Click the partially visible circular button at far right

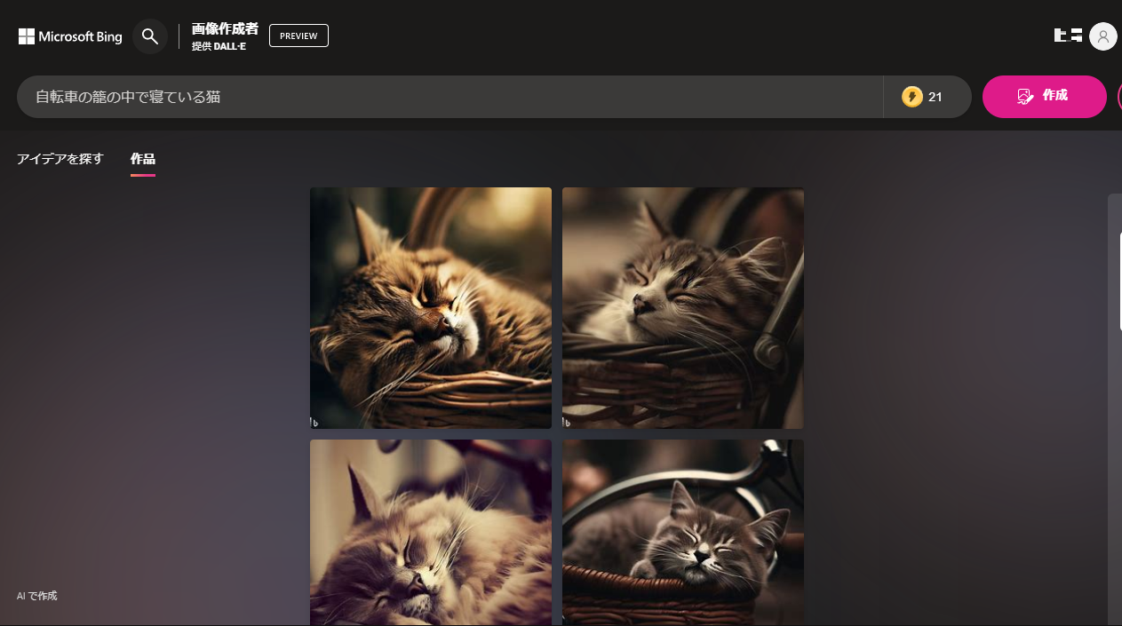pyautogui.click(x=1118, y=96)
